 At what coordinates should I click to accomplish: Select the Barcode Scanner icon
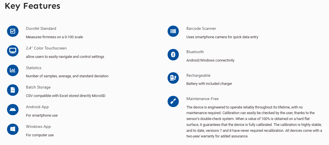(173, 31)
